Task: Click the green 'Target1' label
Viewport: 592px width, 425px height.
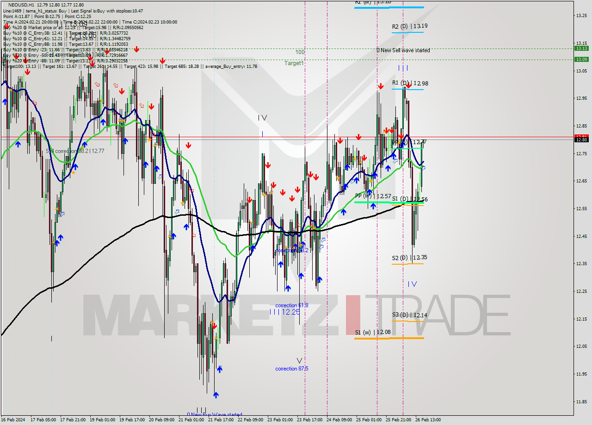Action: [x=294, y=63]
